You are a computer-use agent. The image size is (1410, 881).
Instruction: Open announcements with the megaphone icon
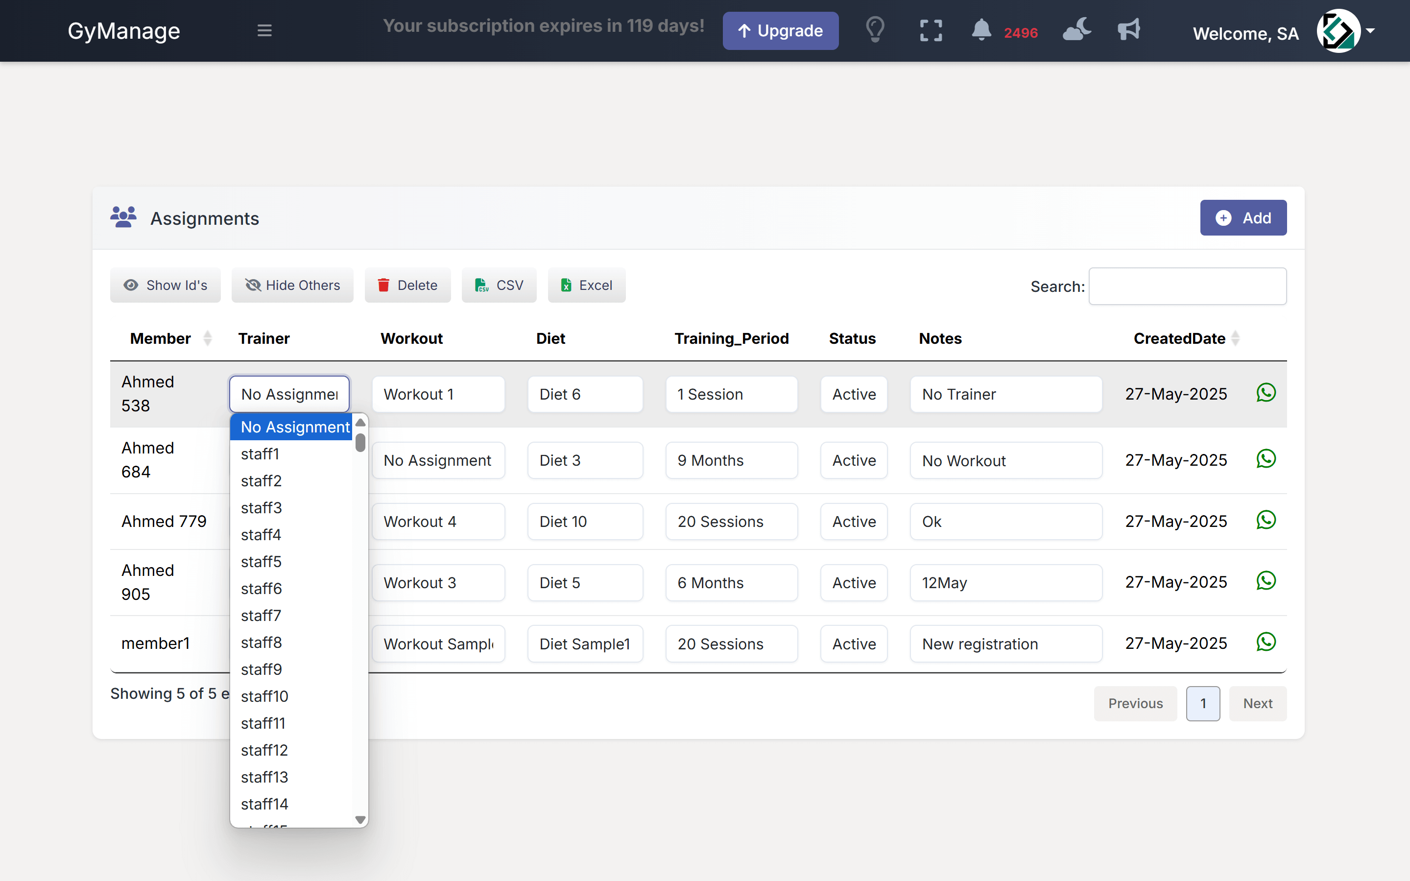1128,29
